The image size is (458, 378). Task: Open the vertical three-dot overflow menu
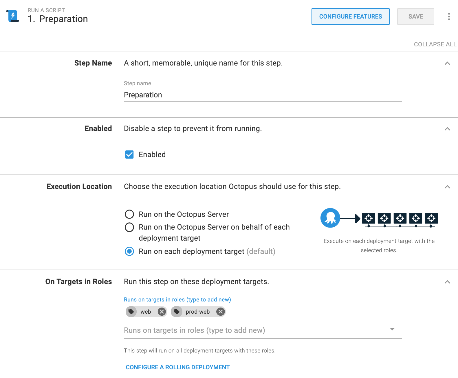pos(449,17)
